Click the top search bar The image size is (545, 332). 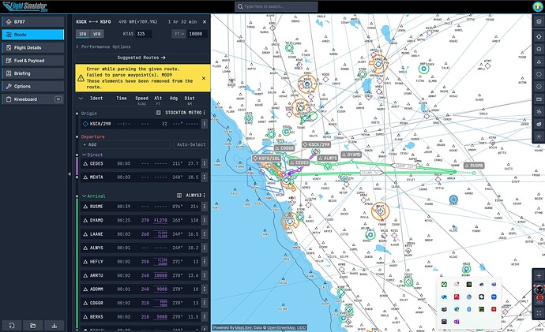276,6
